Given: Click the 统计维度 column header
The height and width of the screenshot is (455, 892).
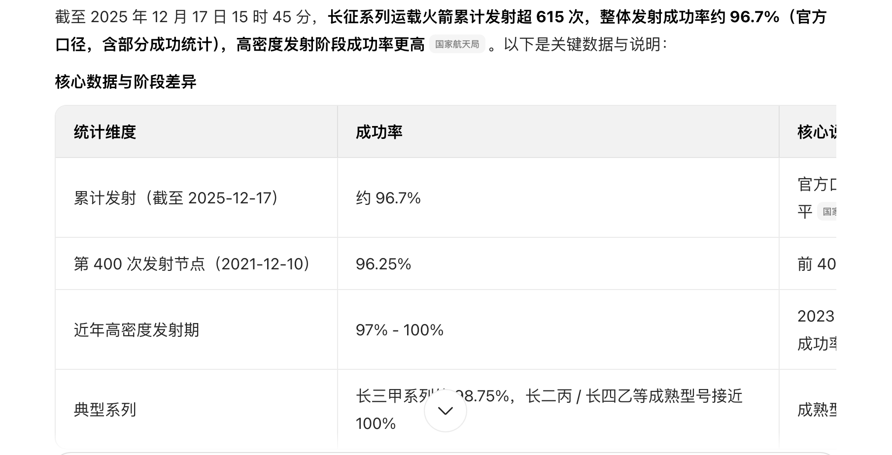Looking at the screenshot, I should pyautogui.click(x=105, y=132).
